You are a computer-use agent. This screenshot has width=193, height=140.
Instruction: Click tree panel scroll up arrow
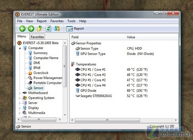click(65, 43)
